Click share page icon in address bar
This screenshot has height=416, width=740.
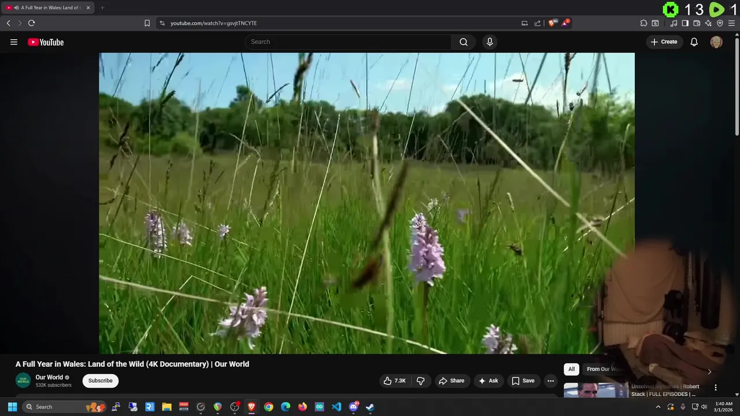tap(538, 23)
